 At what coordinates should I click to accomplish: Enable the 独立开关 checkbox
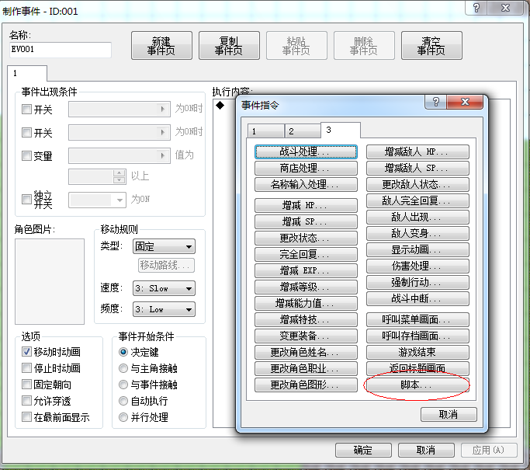[26, 199]
